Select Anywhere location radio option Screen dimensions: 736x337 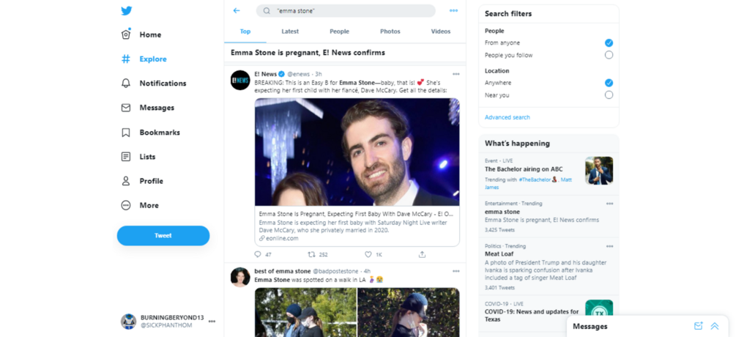[609, 83]
